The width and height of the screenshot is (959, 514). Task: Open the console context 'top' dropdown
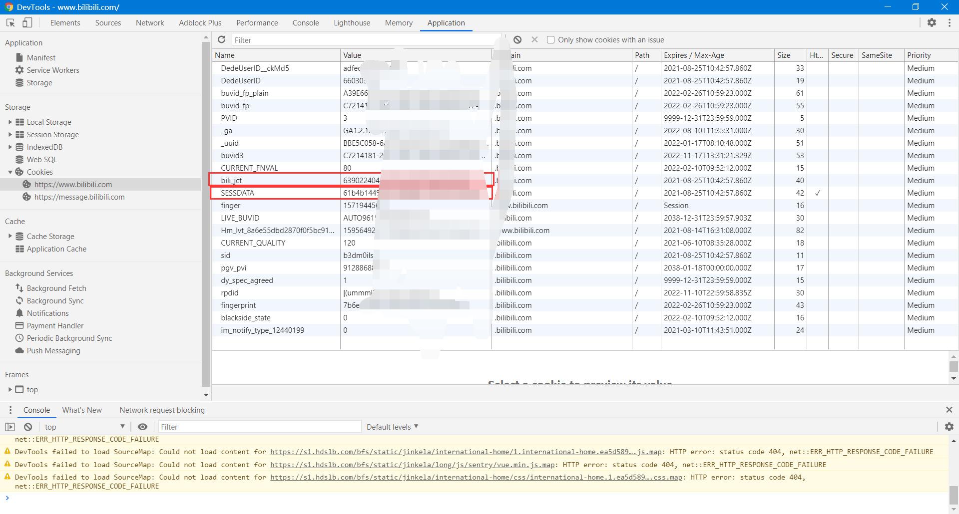point(84,427)
